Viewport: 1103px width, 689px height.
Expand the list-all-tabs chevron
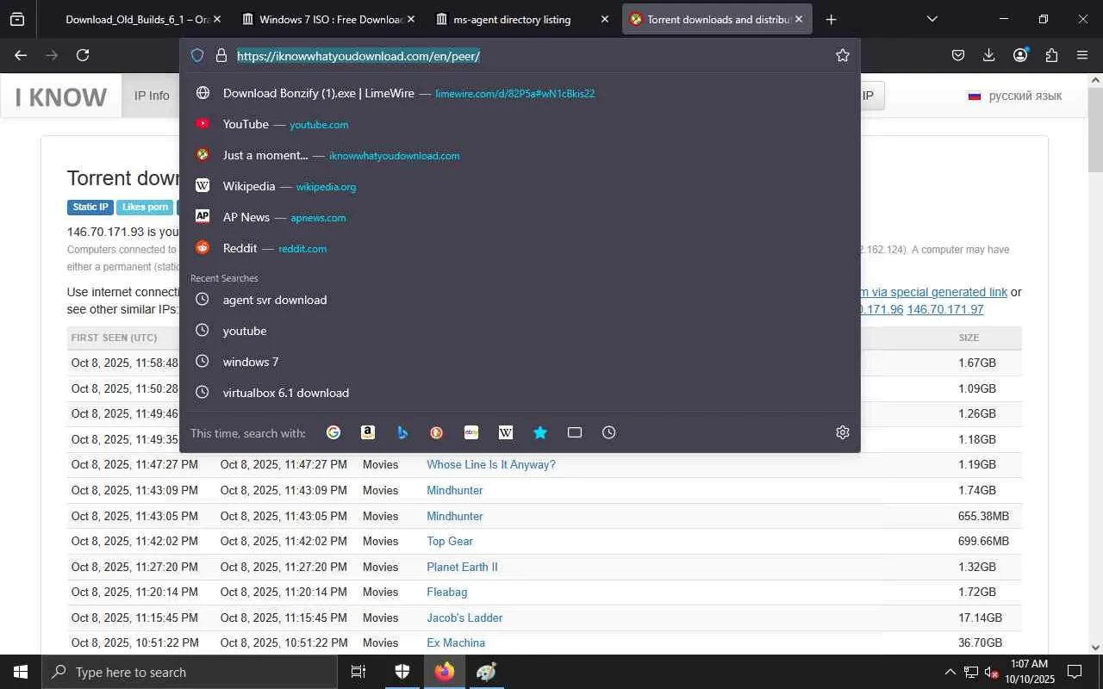pos(932,19)
